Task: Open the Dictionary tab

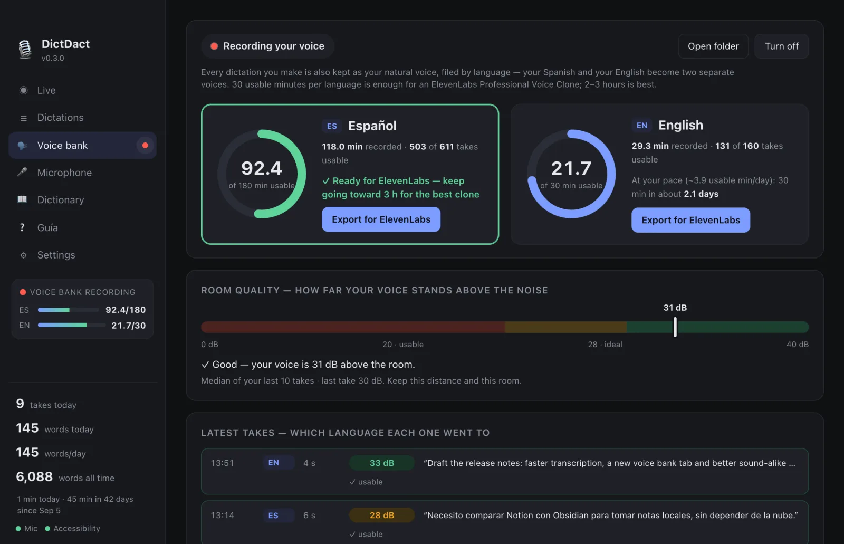Action: [83, 200]
